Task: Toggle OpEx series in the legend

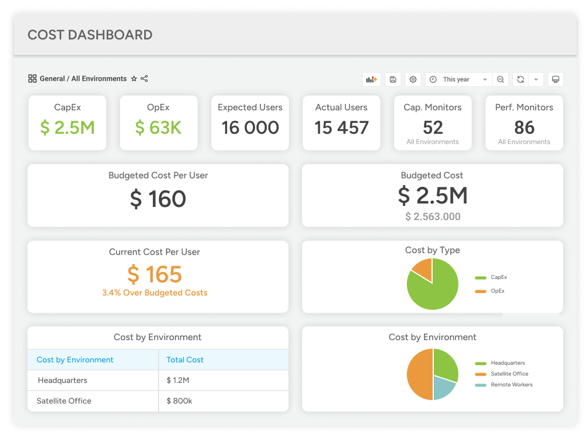Action: [x=490, y=291]
